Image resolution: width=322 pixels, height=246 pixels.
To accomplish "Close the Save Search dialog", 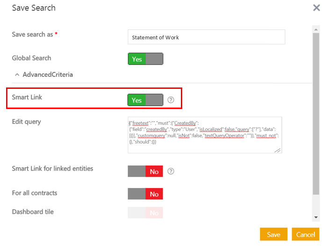I will (x=316, y=8).
